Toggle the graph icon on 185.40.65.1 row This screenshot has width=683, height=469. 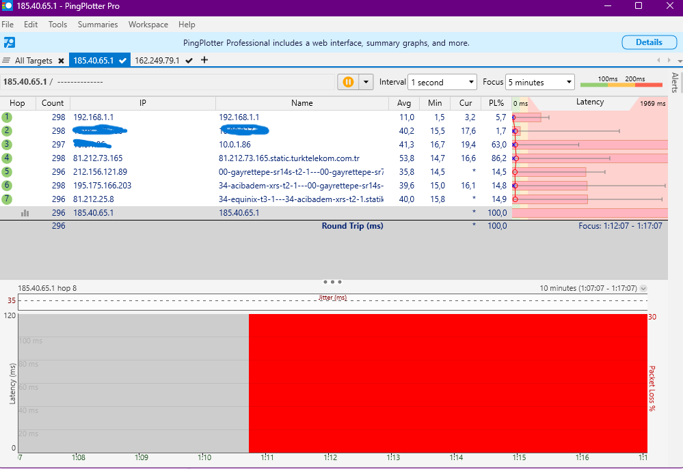pyautogui.click(x=25, y=213)
